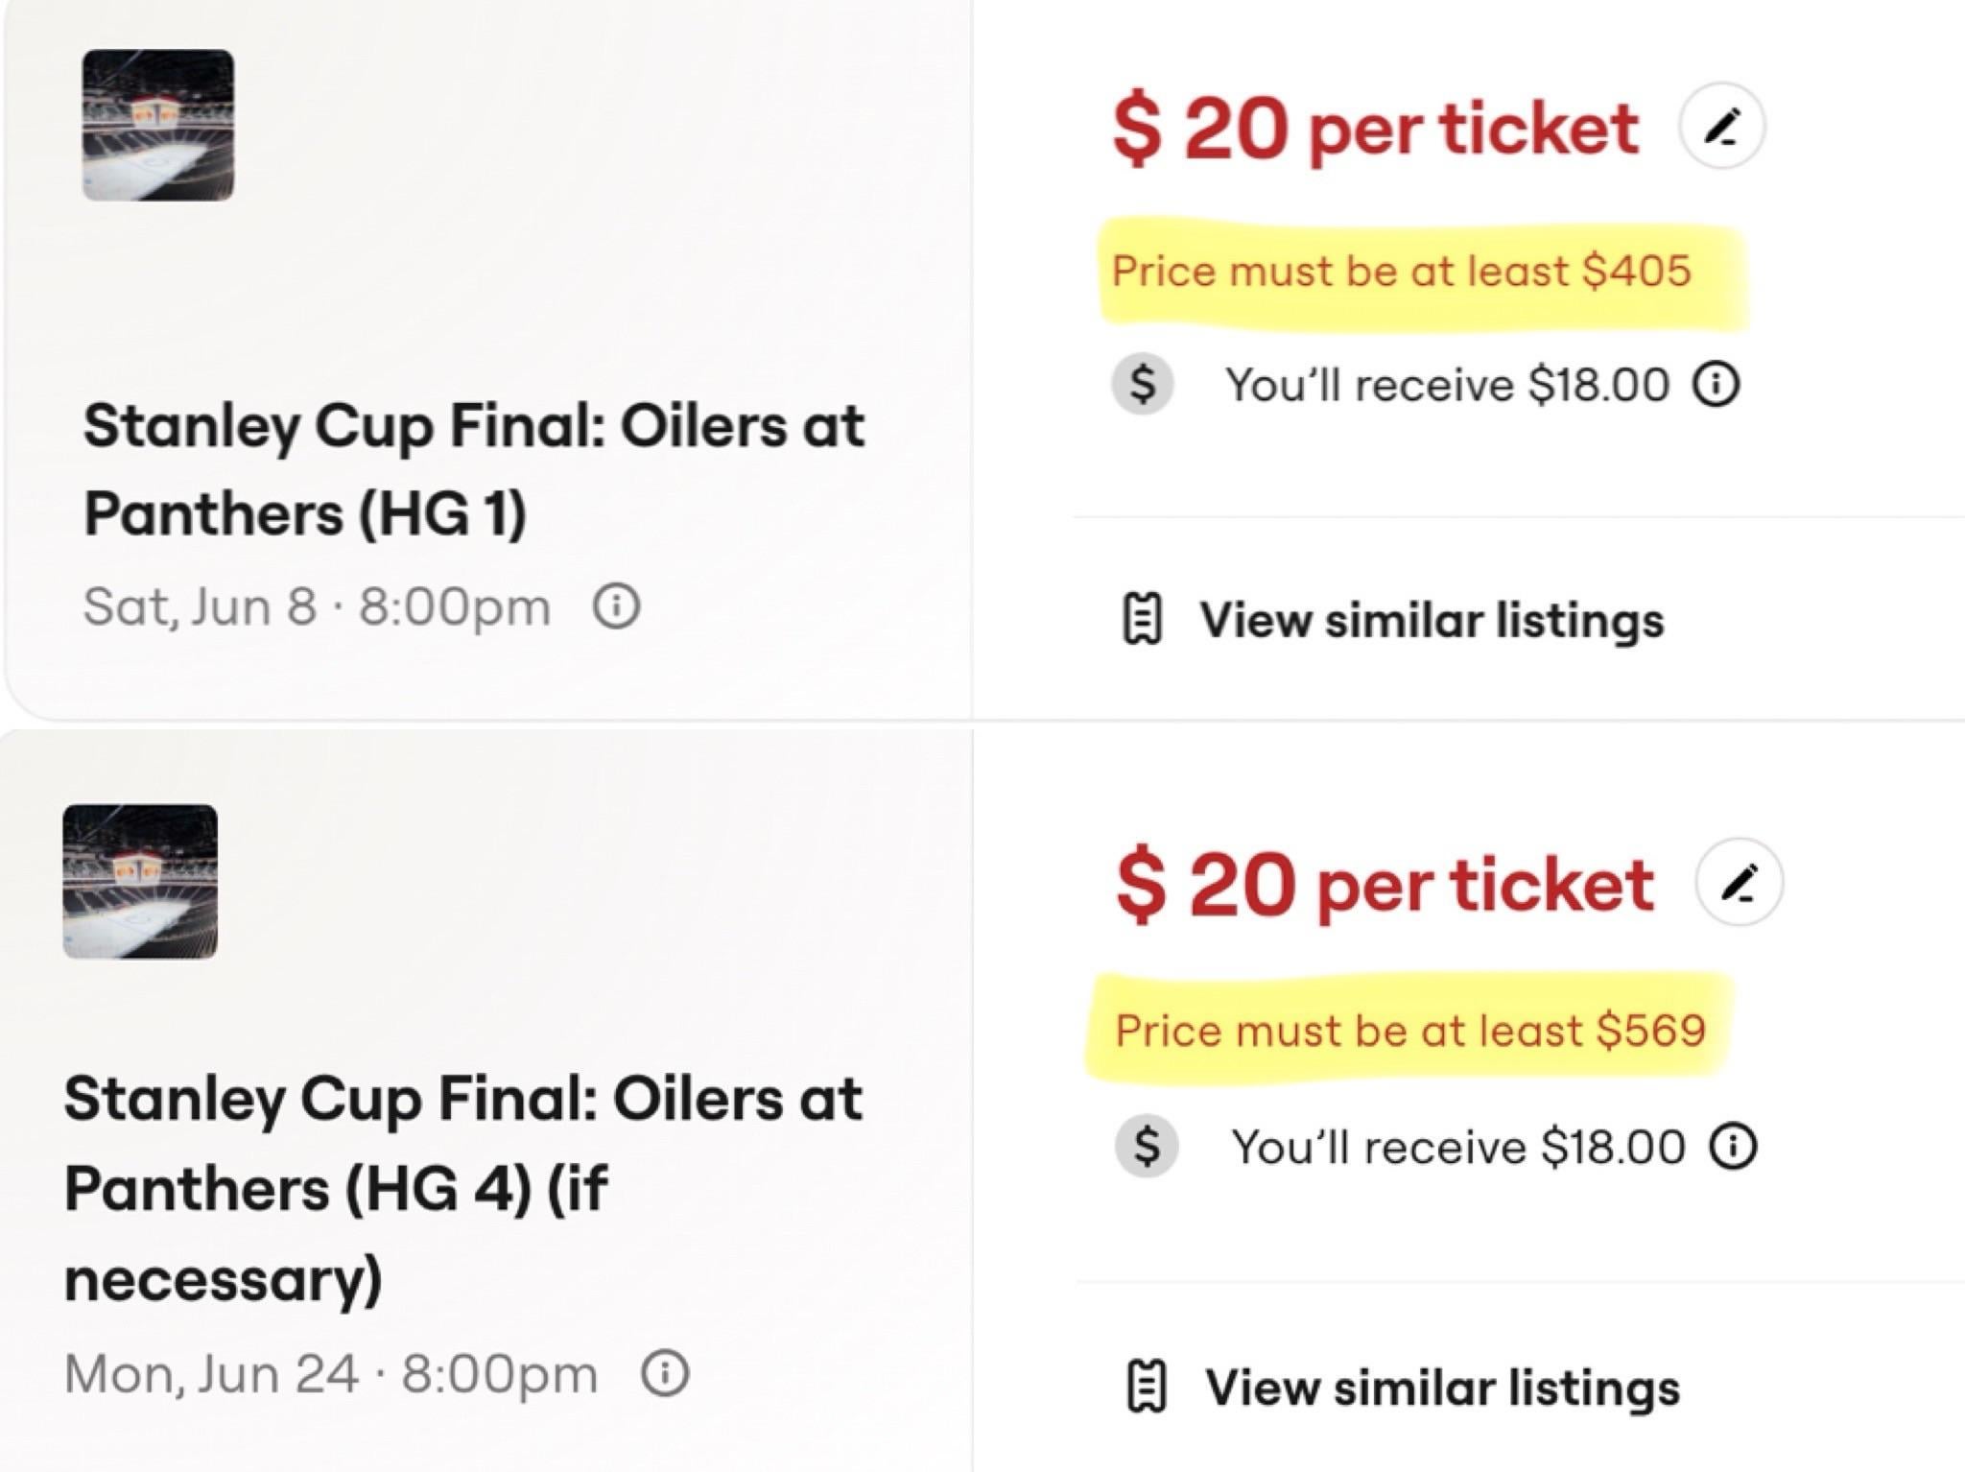The width and height of the screenshot is (1965, 1472).
Task: Open the Oilers at Panthers (HG 1) event title
Action: [474, 469]
